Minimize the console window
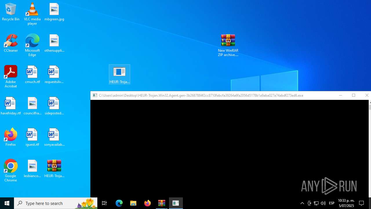This screenshot has width=371, height=209. coord(341,95)
